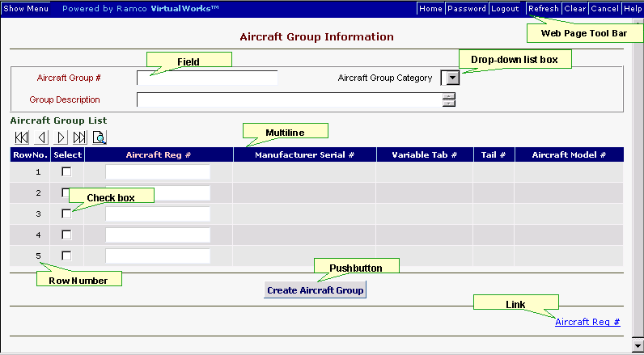Click Logout in the toolbar

pos(505,9)
